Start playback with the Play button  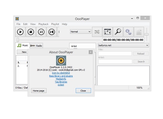pos(20,32)
